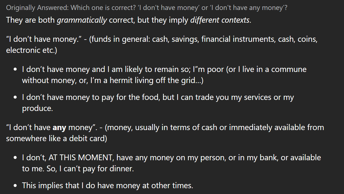Click the text "electronic etc.)"
Screen dimensions: 344x194
point(31,50)
